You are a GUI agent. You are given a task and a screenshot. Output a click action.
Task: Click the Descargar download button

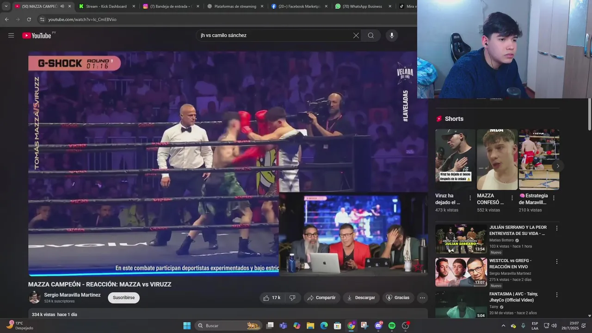click(361, 297)
